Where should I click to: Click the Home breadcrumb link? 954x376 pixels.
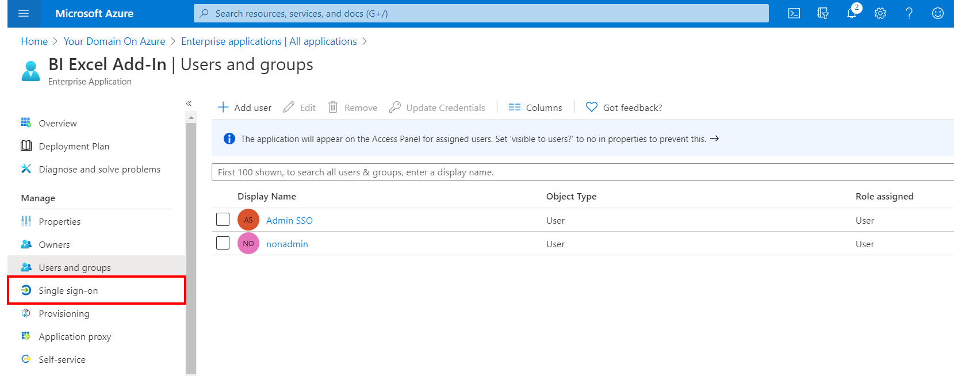[35, 41]
